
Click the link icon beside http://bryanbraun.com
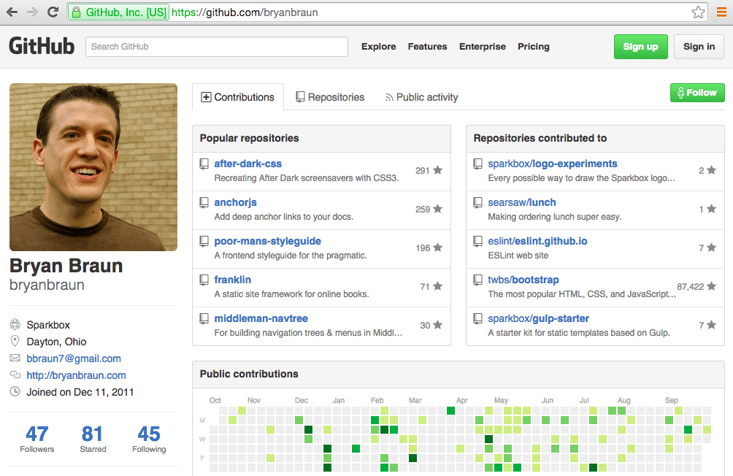coord(15,375)
